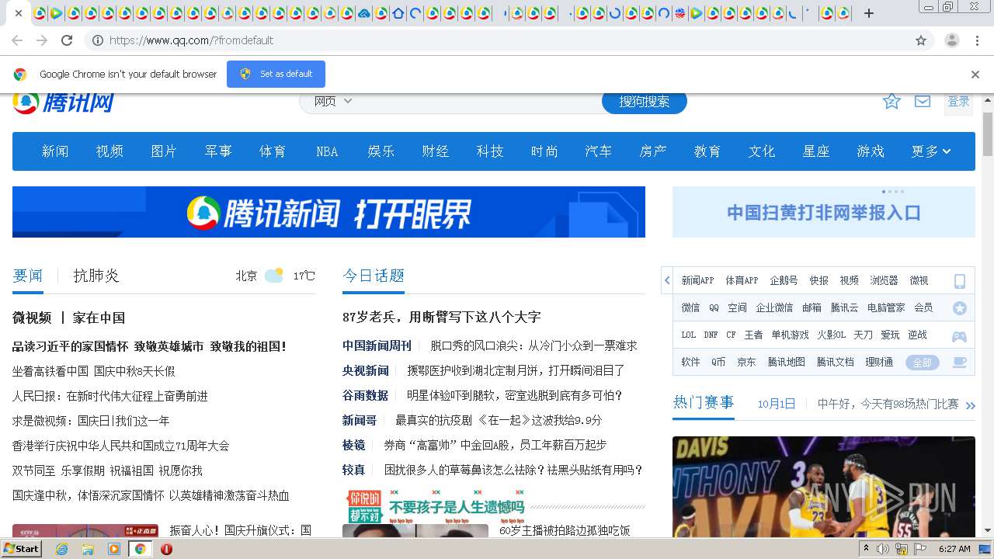This screenshot has height=559, width=994.
Task: Dismiss the default browser notification bar
Action: tap(975, 75)
